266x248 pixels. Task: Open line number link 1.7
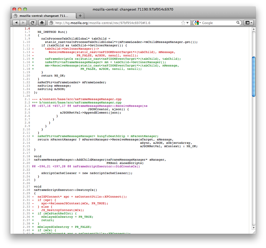point(27,32)
